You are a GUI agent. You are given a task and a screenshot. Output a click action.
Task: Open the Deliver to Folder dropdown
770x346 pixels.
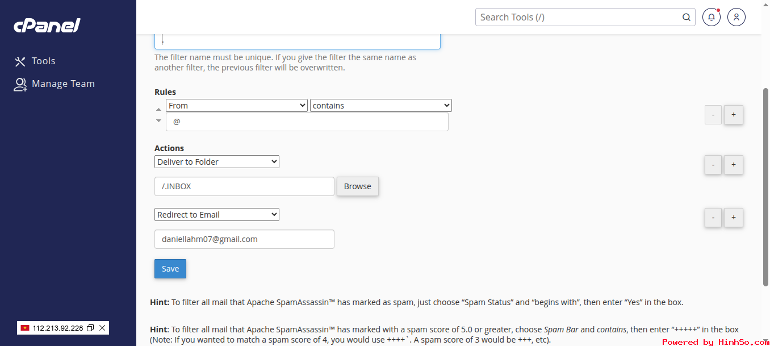(x=217, y=162)
